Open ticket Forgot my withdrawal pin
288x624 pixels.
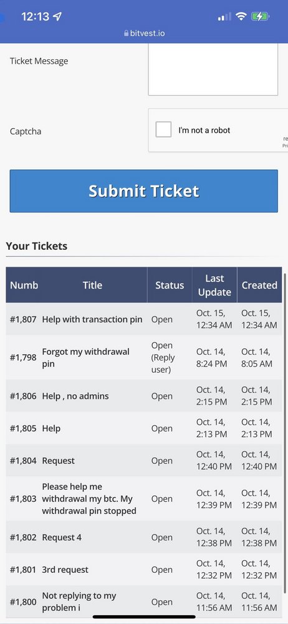(x=86, y=358)
